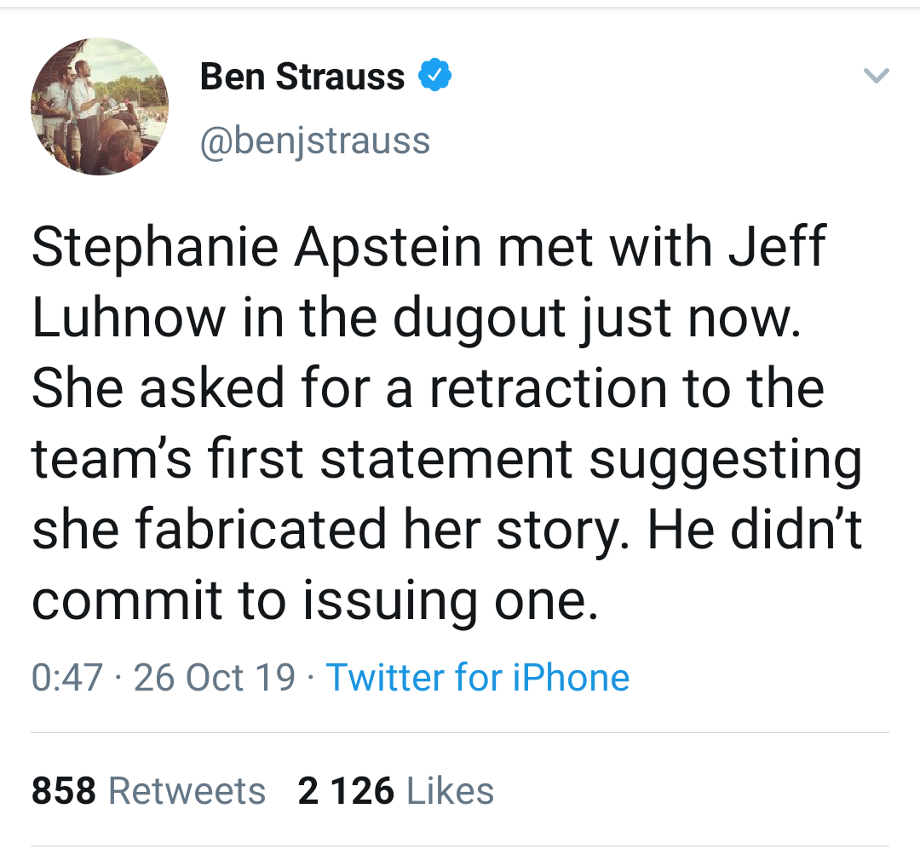This screenshot has width=920, height=866.
Task: View the 858 Retweets list
Action: pos(148,790)
